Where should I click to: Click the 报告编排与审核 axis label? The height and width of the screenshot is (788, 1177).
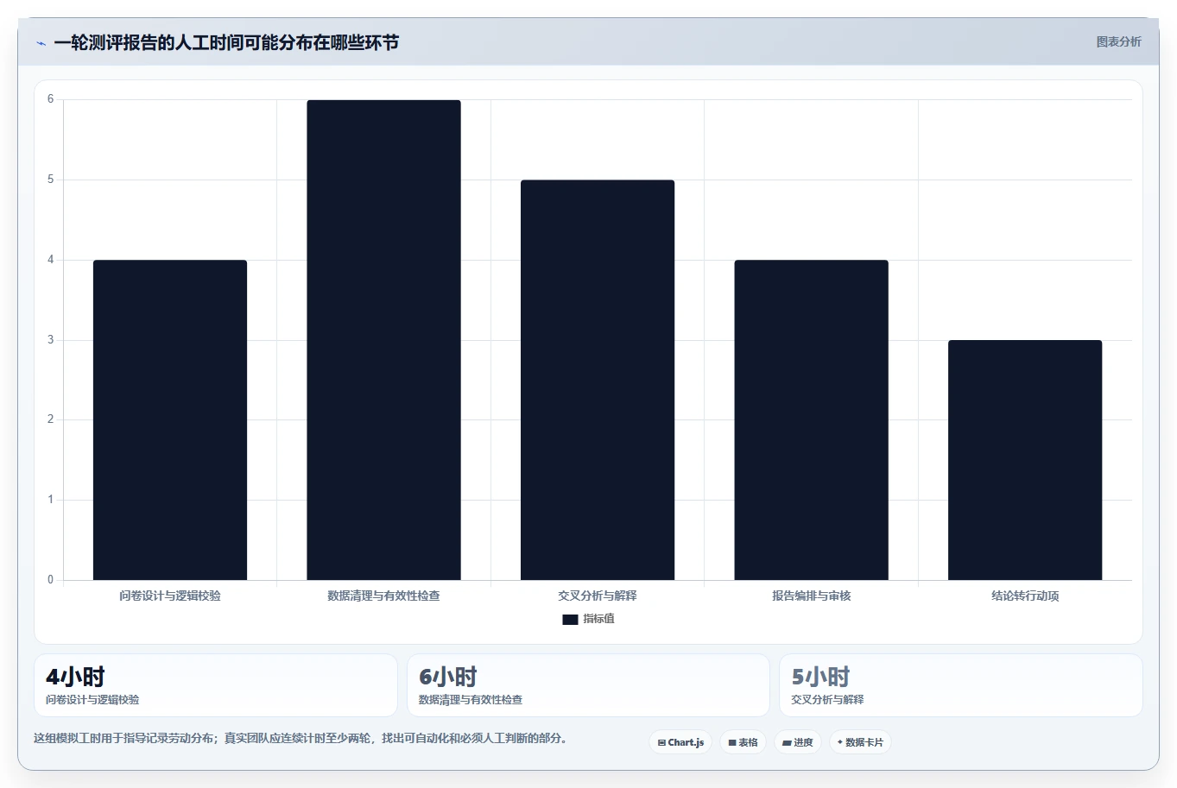tap(811, 596)
